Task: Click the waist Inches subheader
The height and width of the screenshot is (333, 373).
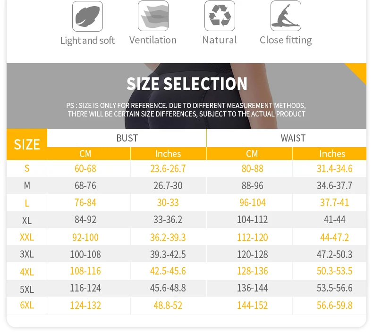Action: point(332,154)
